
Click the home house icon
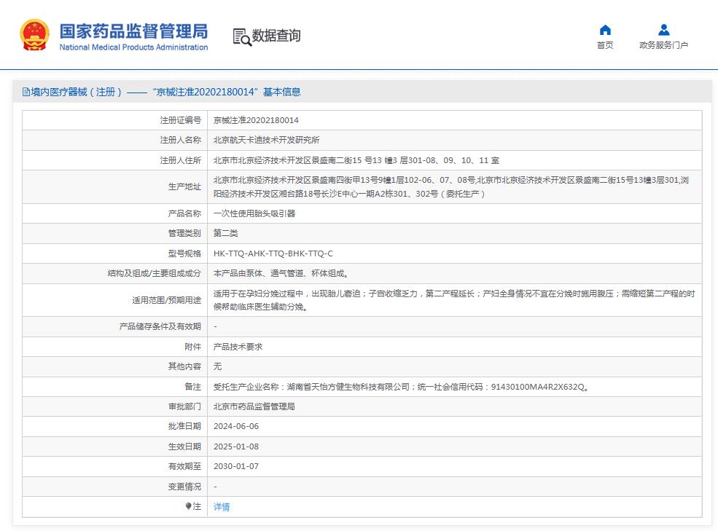[x=605, y=30]
